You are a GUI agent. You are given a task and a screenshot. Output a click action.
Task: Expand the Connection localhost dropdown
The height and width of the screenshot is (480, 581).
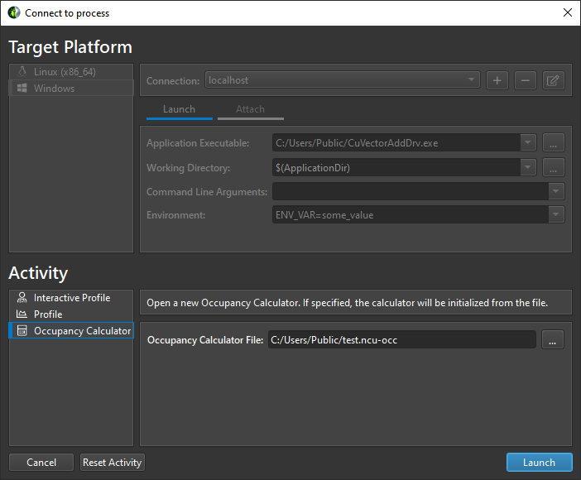[472, 80]
